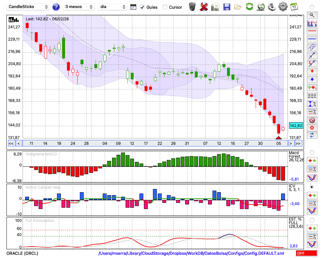322x258 pixels.
Task: Open the 'dia' interval dropdown
Action: (112, 7)
